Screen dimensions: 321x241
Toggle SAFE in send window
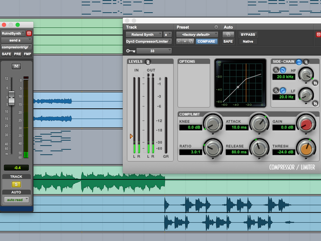pyautogui.click(x=7, y=54)
